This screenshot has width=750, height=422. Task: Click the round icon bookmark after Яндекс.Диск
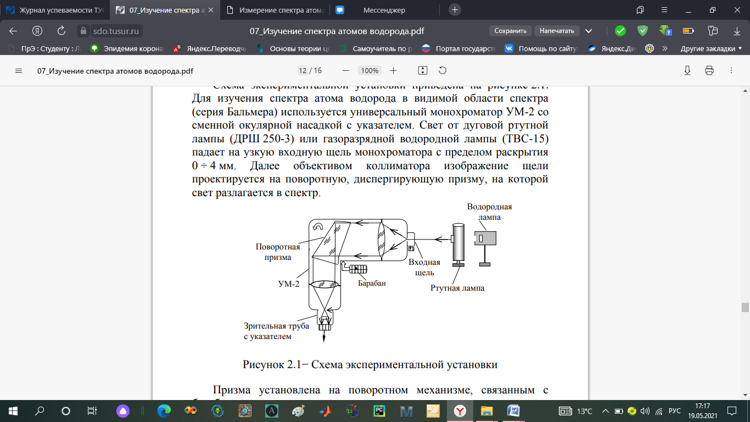click(650, 48)
